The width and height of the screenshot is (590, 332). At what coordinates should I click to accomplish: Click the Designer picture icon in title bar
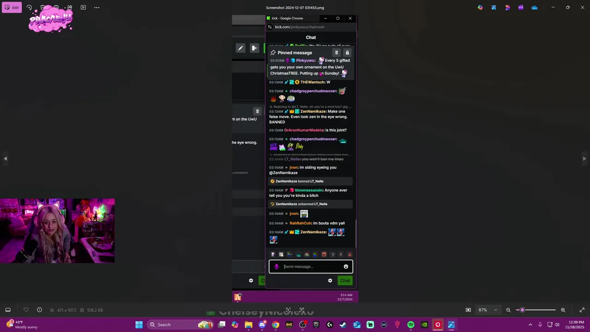(494, 7)
